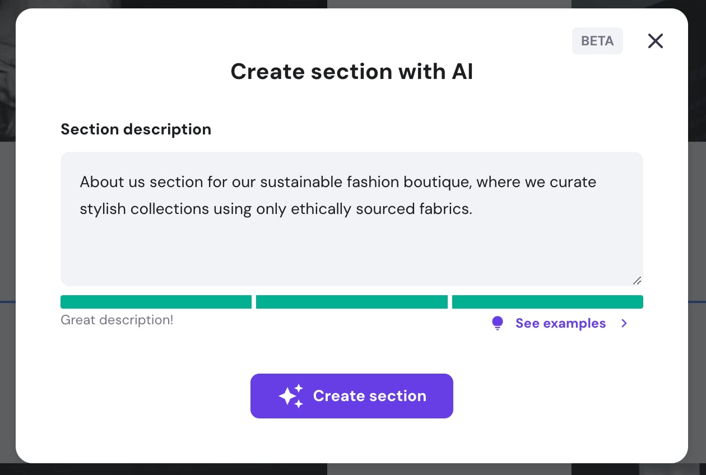706x475 pixels.
Task: Select the sustainable fashion boutique description text
Action: click(x=336, y=195)
